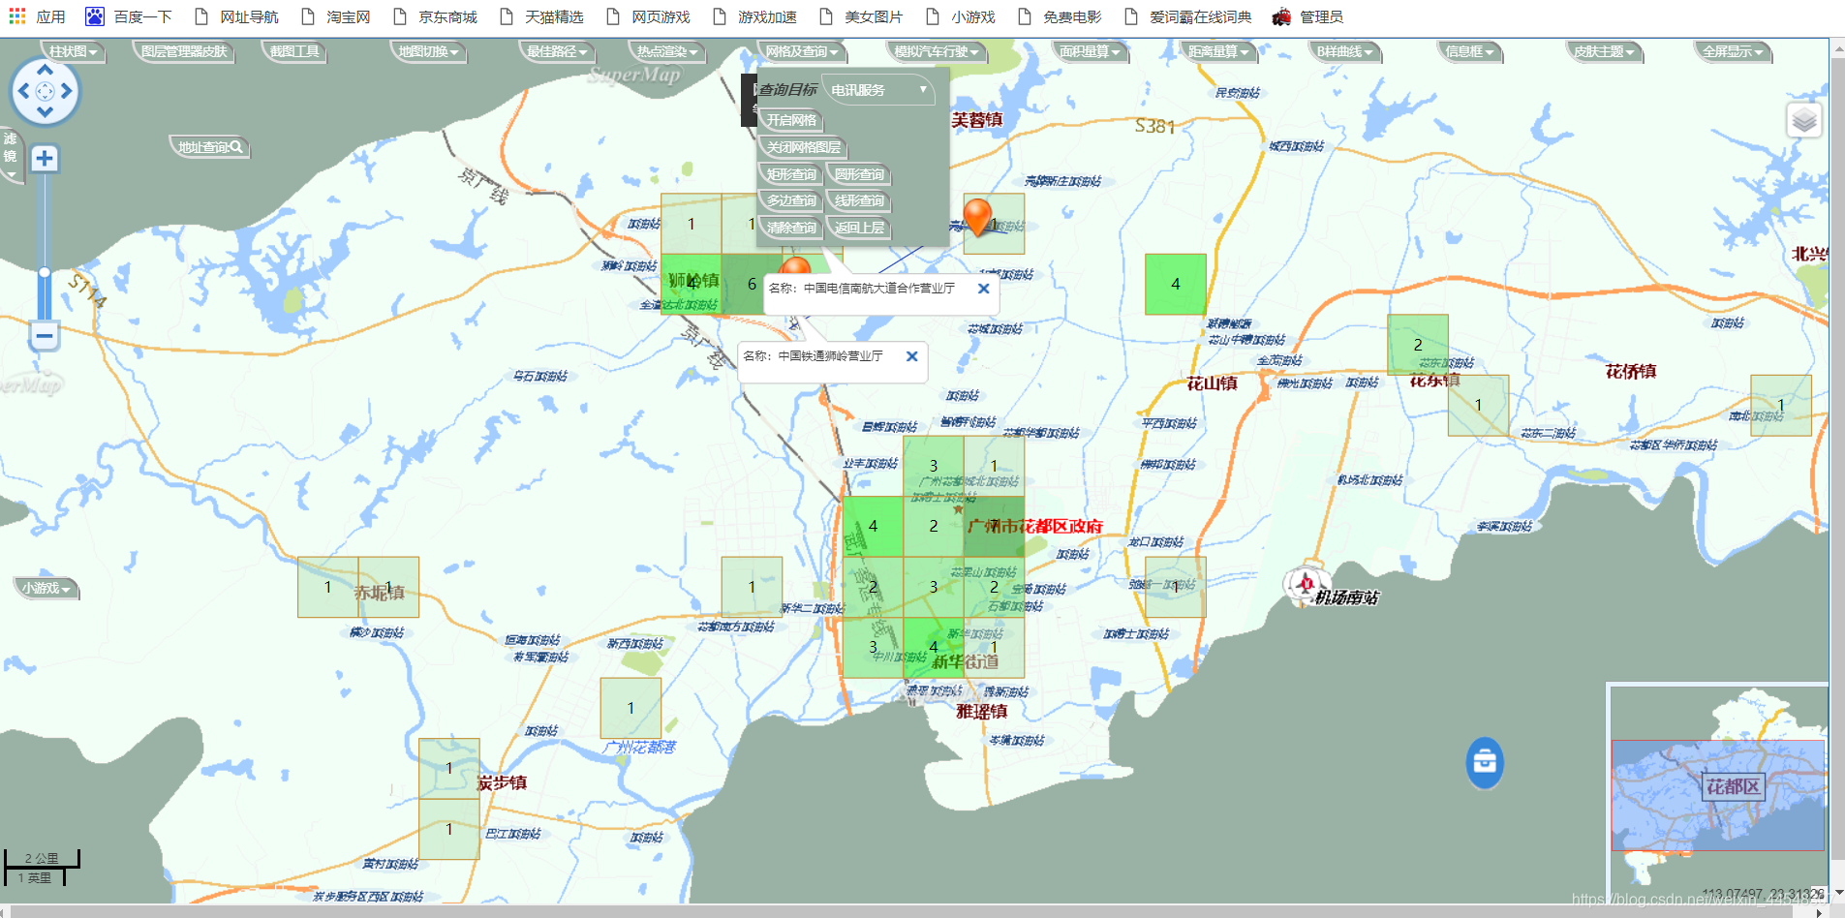Expand the 距离量算 dropdown
Image resolution: width=1845 pixels, height=918 pixels.
1218,51
